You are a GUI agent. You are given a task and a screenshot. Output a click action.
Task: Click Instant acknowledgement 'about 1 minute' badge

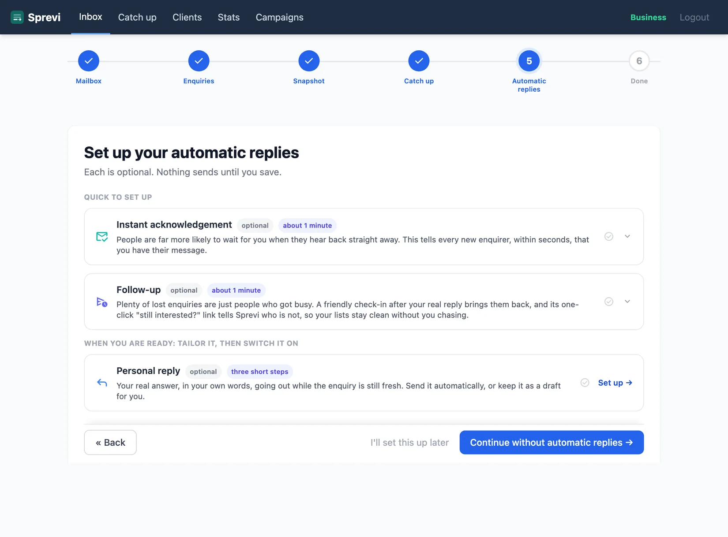(308, 225)
